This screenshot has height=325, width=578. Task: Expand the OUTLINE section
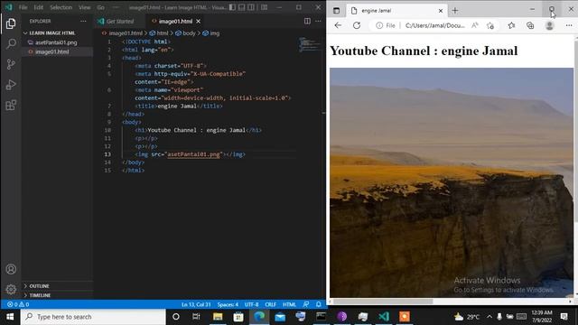(39, 286)
